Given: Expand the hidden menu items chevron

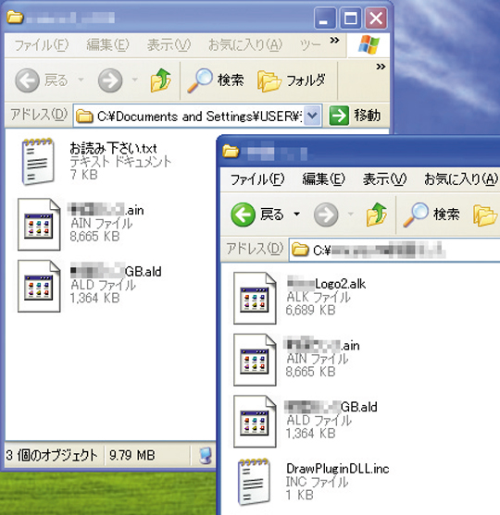Looking at the screenshot, I should (334, 41).
